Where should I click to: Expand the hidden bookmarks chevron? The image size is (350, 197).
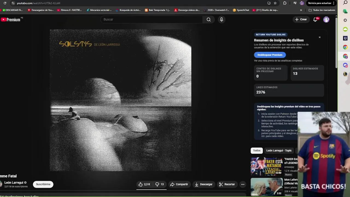pyautogui.click(x=301, y=10)
